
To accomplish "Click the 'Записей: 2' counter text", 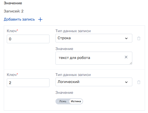I will tap(14, 11).
